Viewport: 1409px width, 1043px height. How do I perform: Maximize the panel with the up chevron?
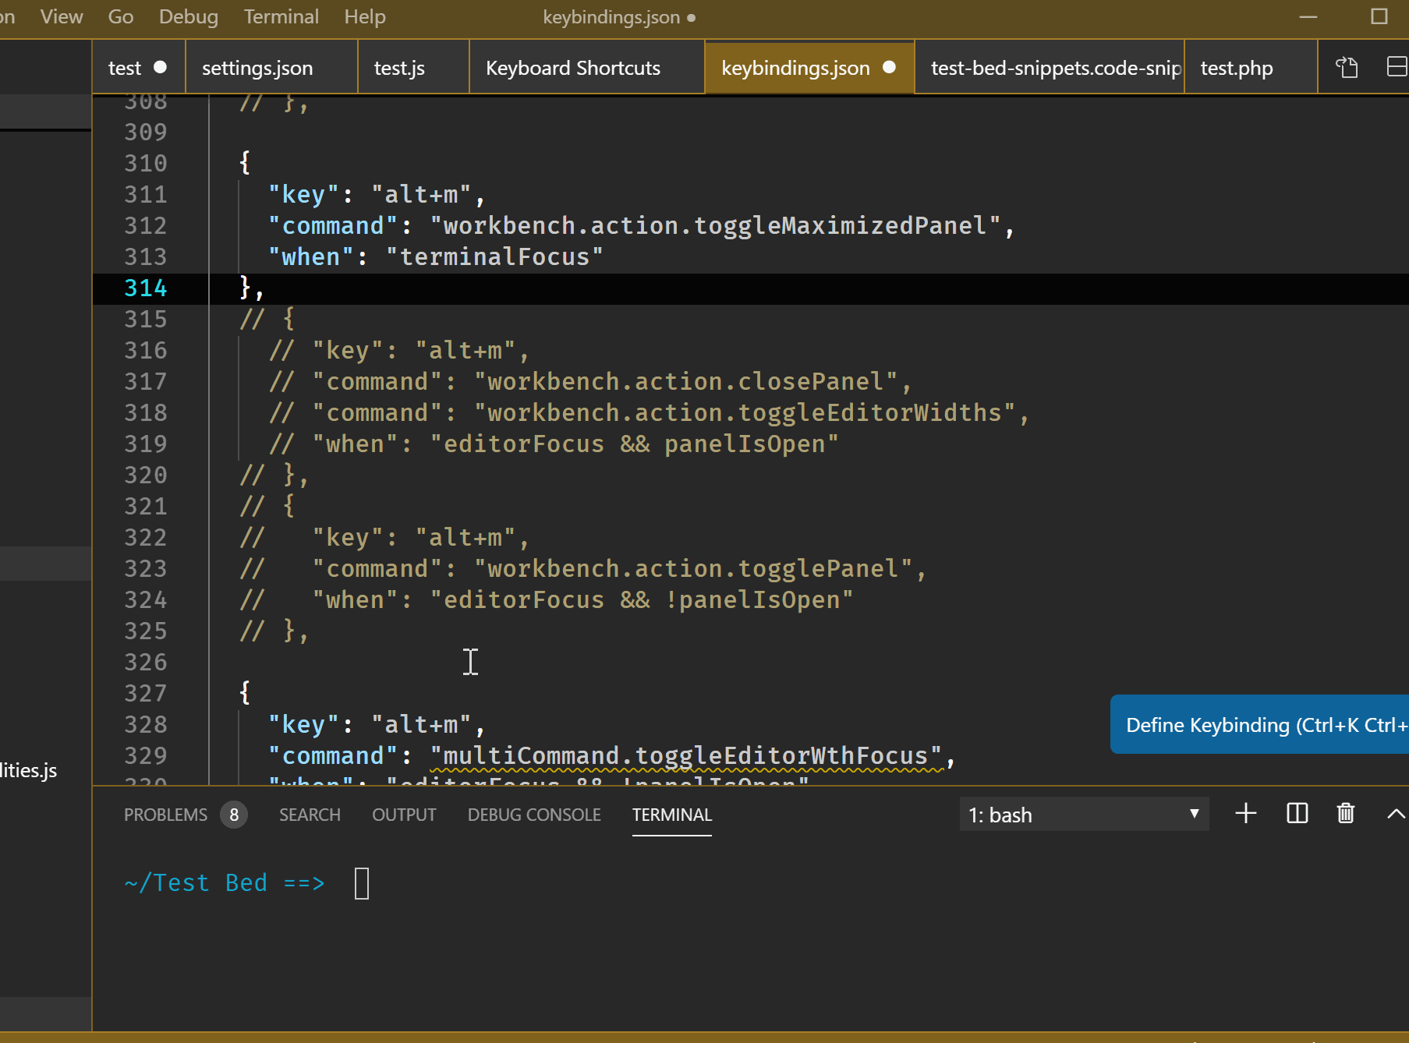1395,814
